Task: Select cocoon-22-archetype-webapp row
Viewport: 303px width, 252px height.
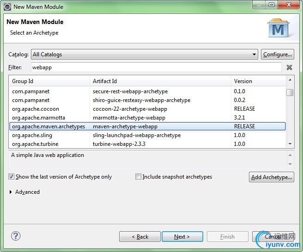Action: tap(147, 109)
